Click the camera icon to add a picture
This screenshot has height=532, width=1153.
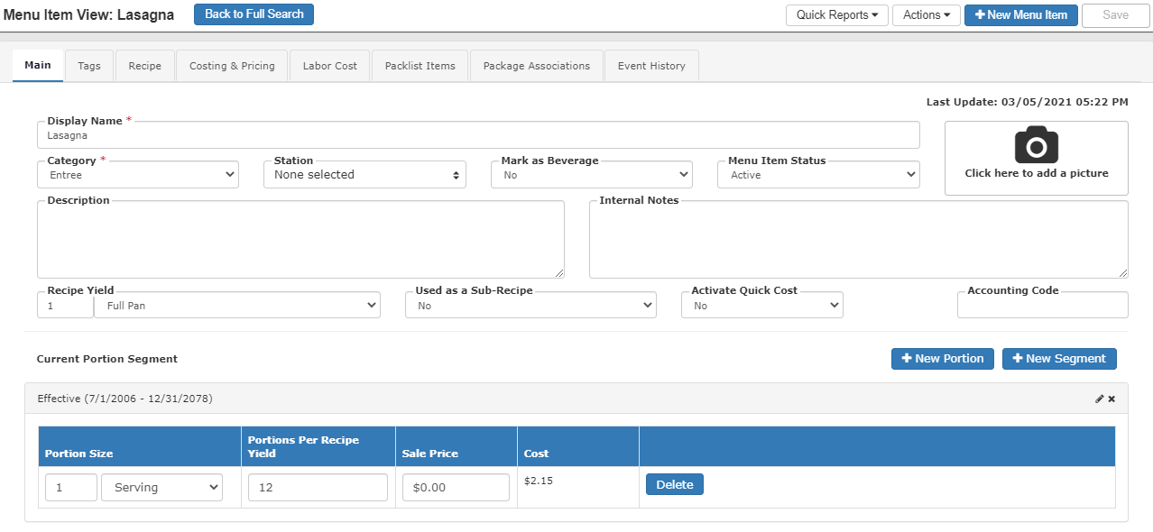pyautogui.click(x=1036, y=145)
